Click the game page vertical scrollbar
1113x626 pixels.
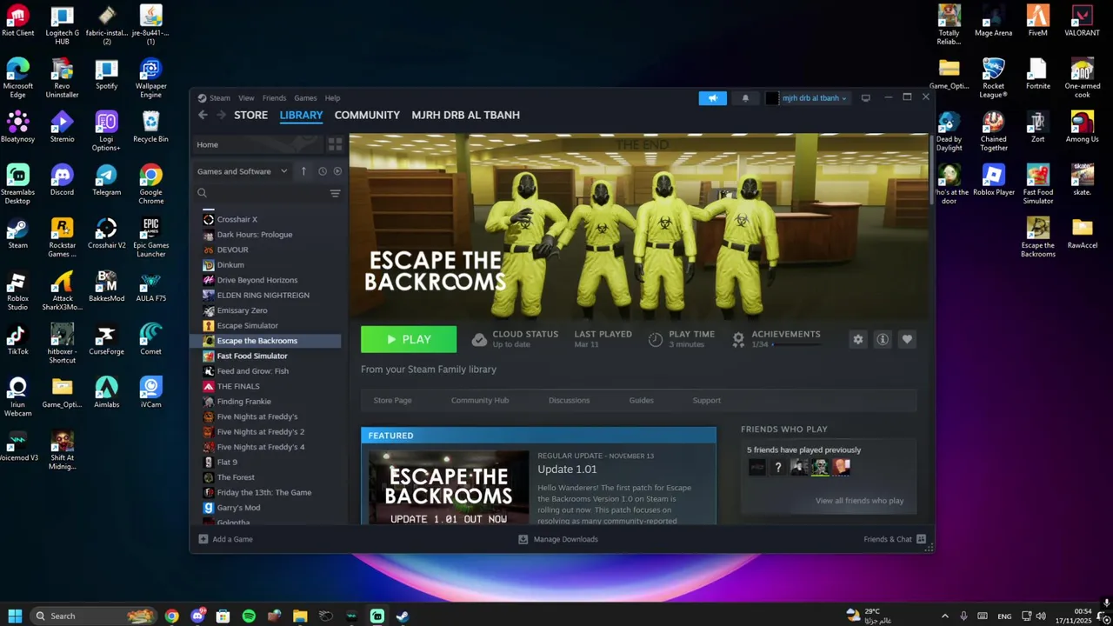pyautogui.click(x=932, y=170)
